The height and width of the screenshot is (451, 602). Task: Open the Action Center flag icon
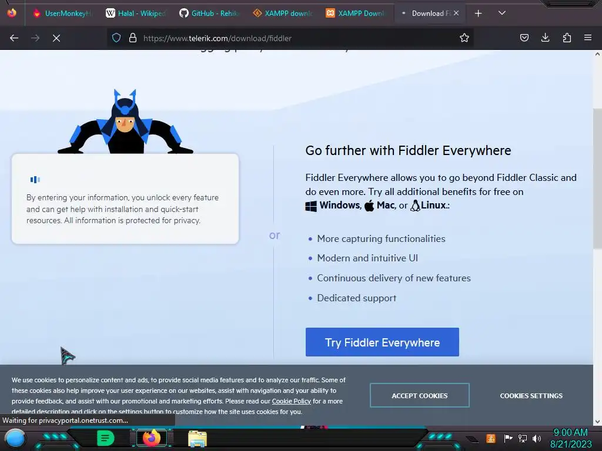[508, 438]
